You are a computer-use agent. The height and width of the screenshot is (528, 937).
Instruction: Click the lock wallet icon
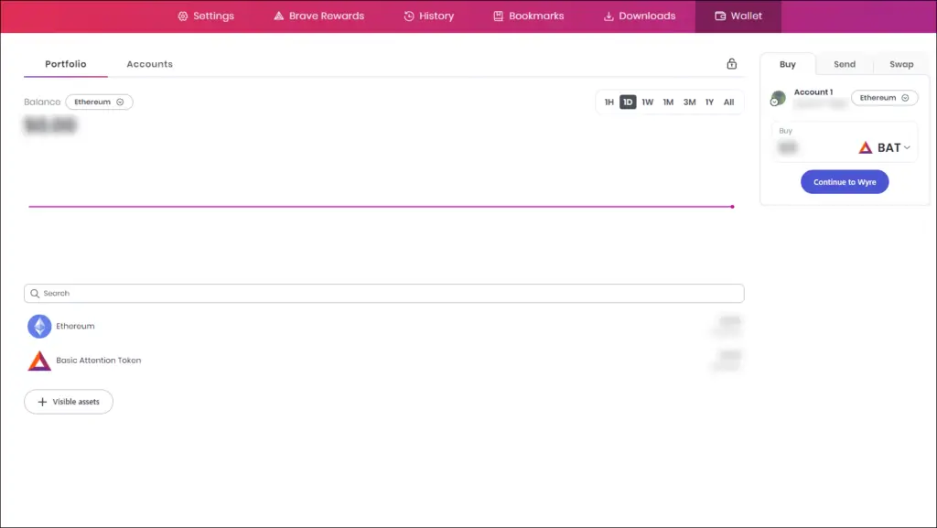(x=731, y=64)
